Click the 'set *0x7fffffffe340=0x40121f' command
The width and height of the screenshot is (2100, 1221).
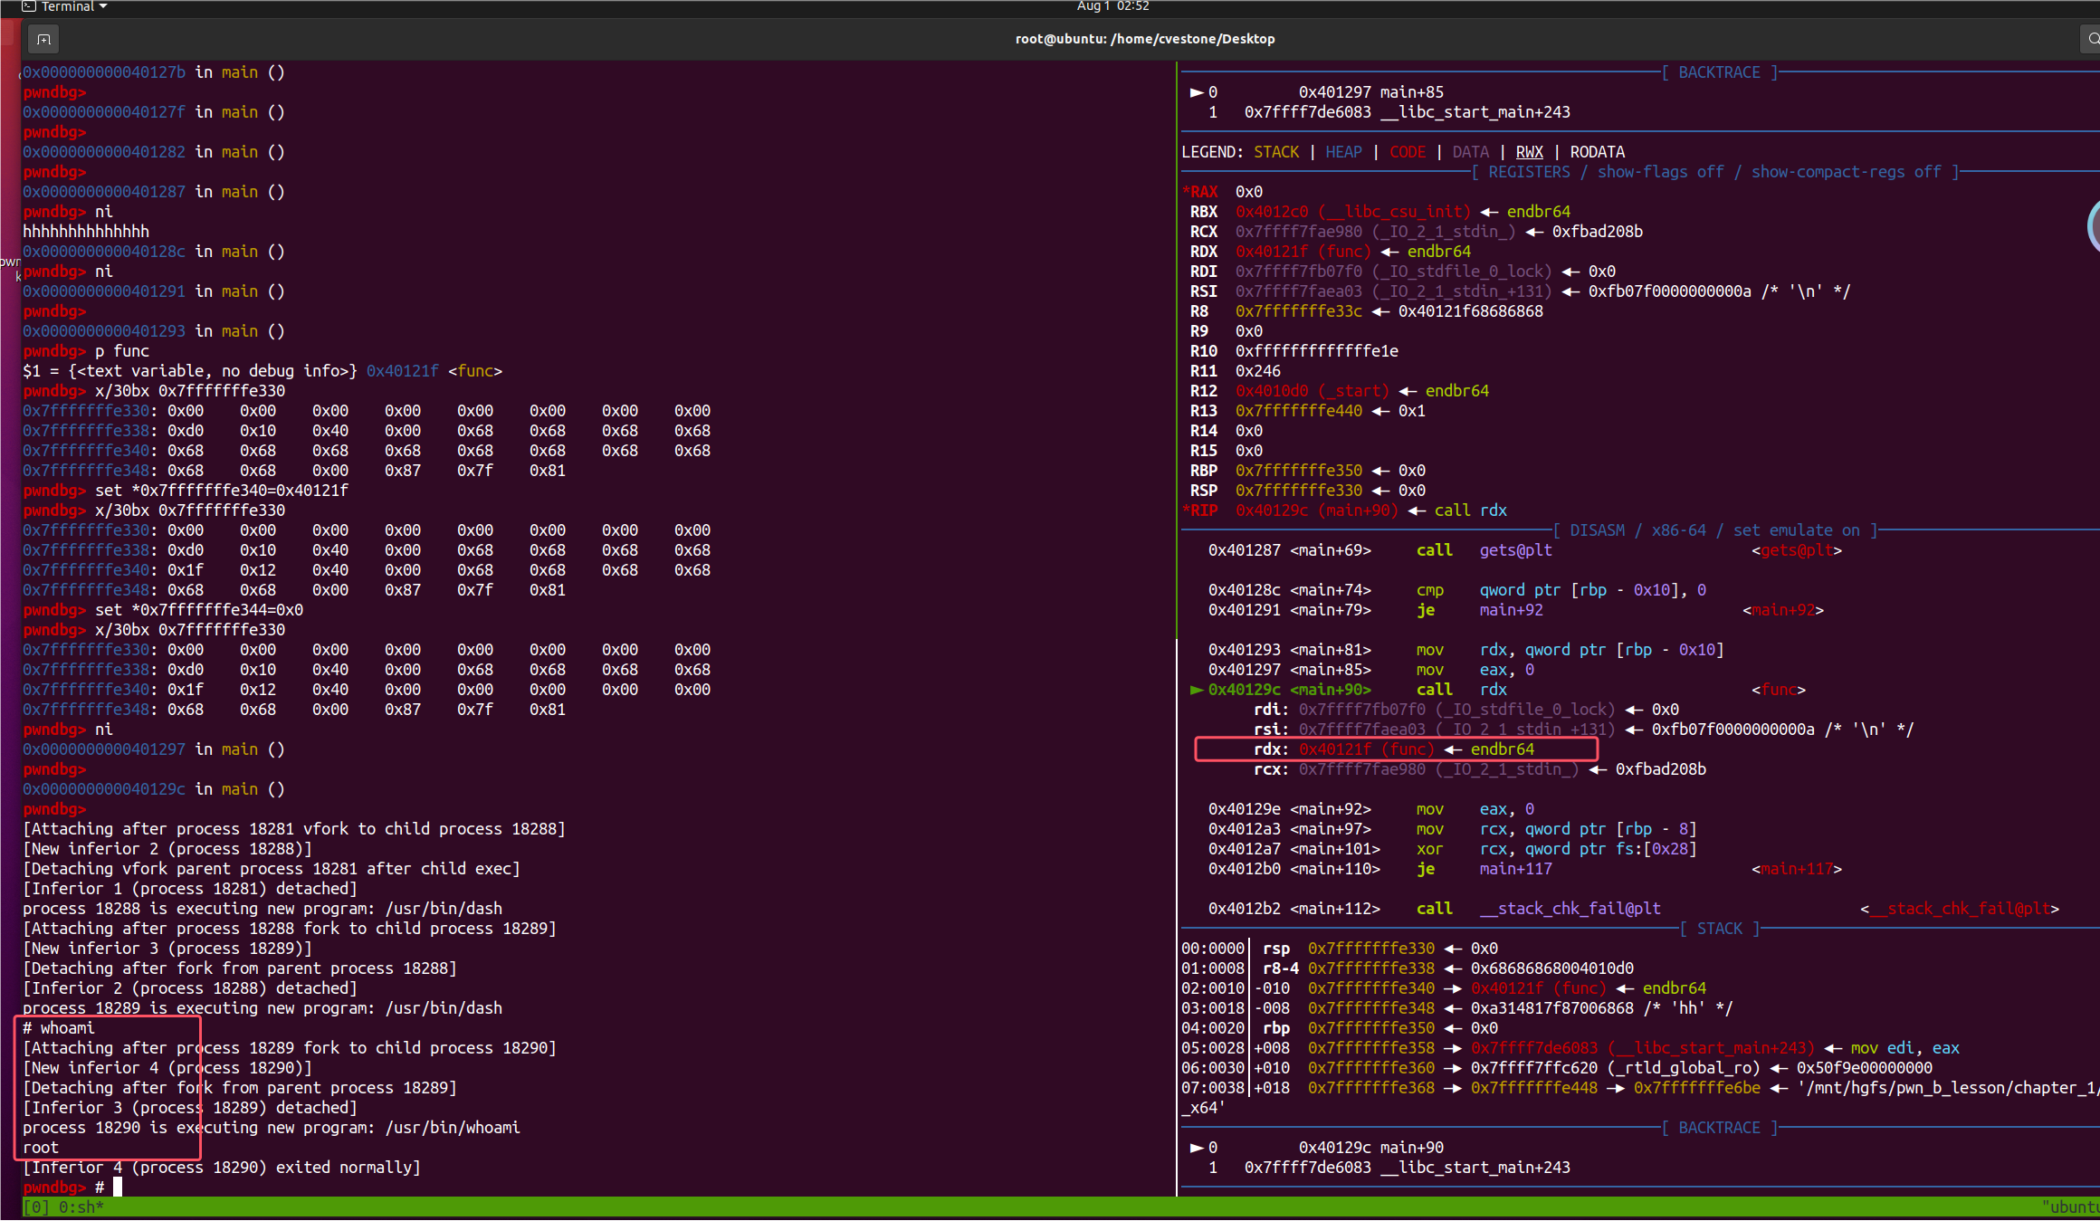(186, 491)
